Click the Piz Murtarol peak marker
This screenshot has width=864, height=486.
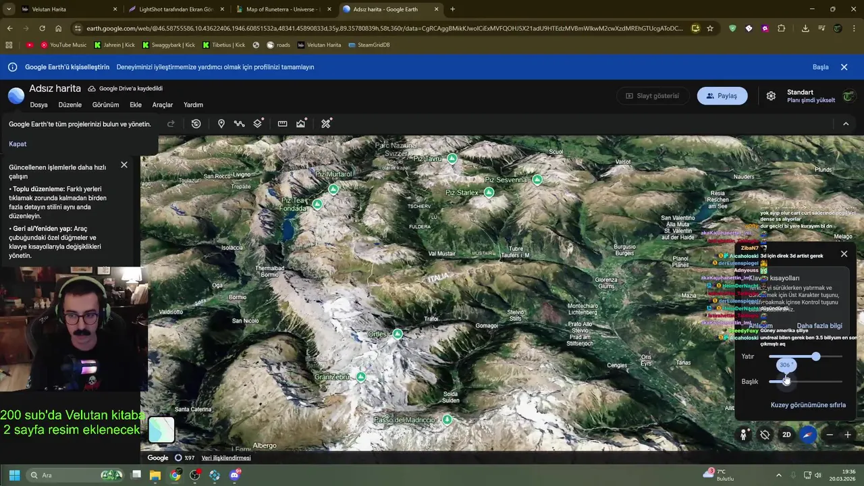(x=333, y=189)
